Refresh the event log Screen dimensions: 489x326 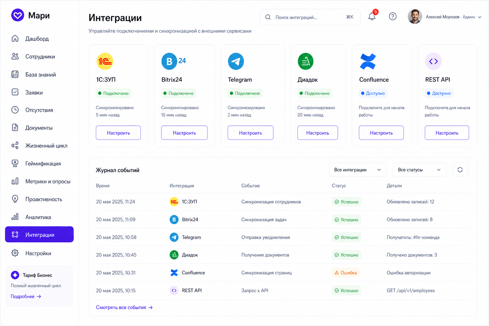pos(460,170)
